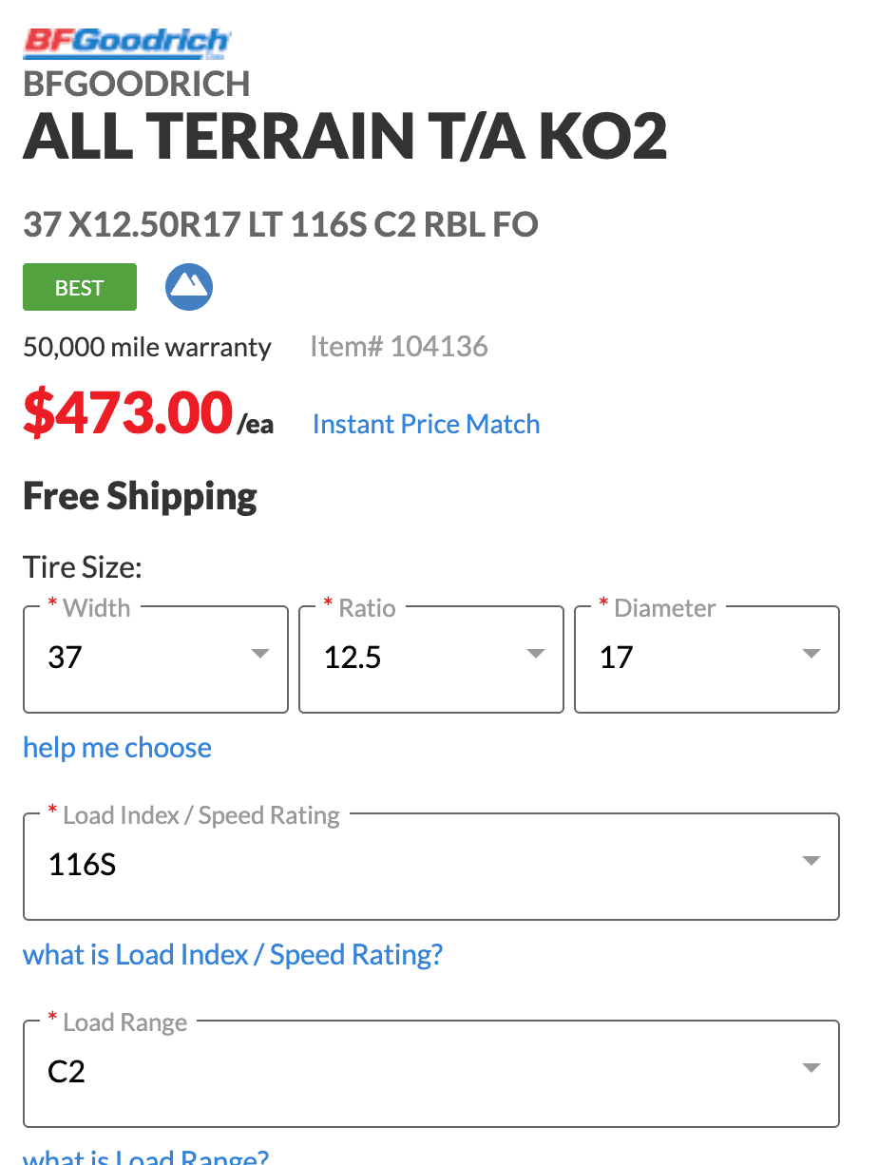Click the $473.00 price

(128, 414)
